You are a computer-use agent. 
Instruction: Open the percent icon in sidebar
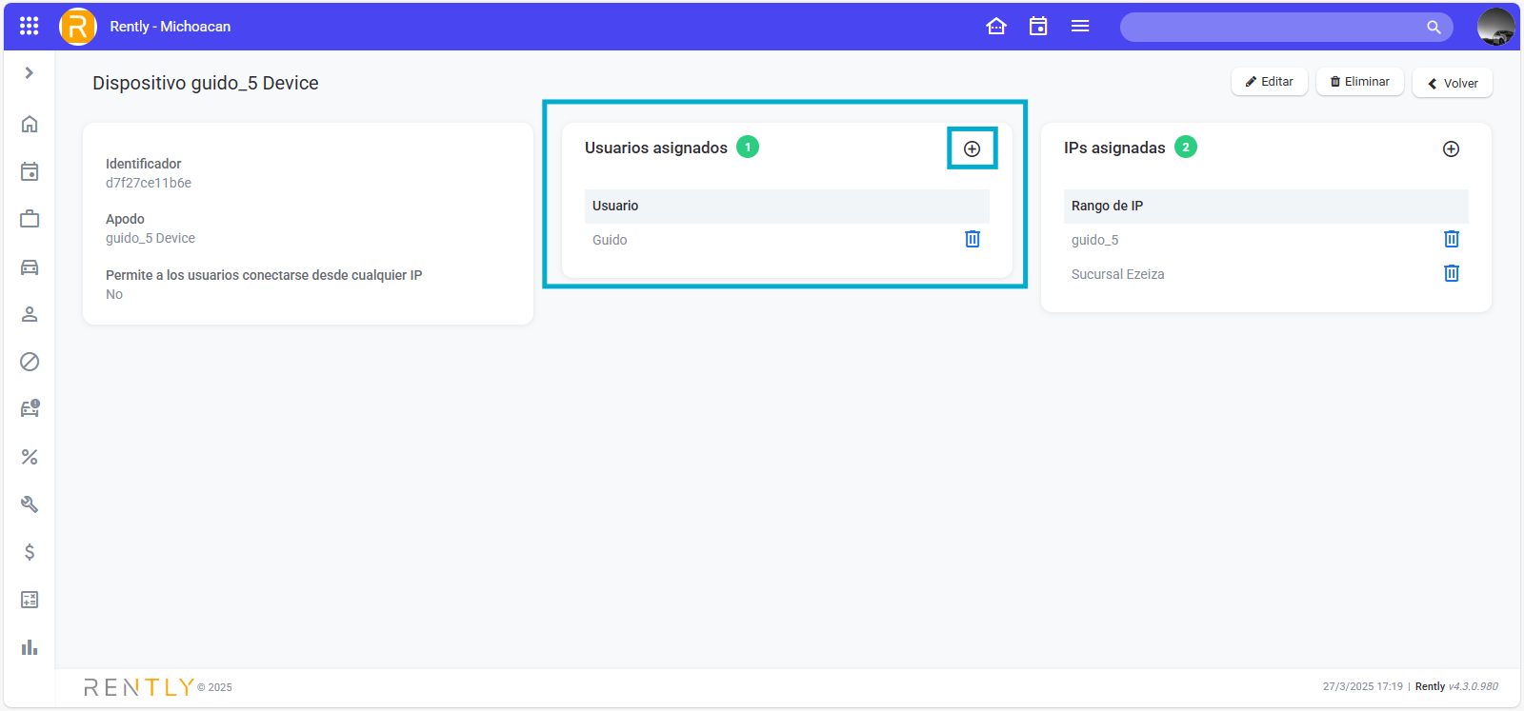(30, 457)
